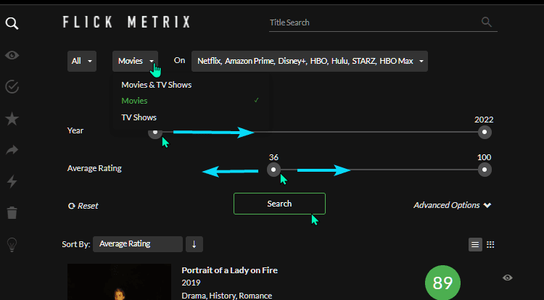This screenshot has width=544, height=300.
Task: Choose TV Shows from the menu
Action: (139, 117)
